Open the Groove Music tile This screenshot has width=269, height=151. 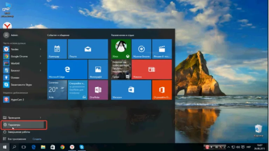[x=142, y=49]
